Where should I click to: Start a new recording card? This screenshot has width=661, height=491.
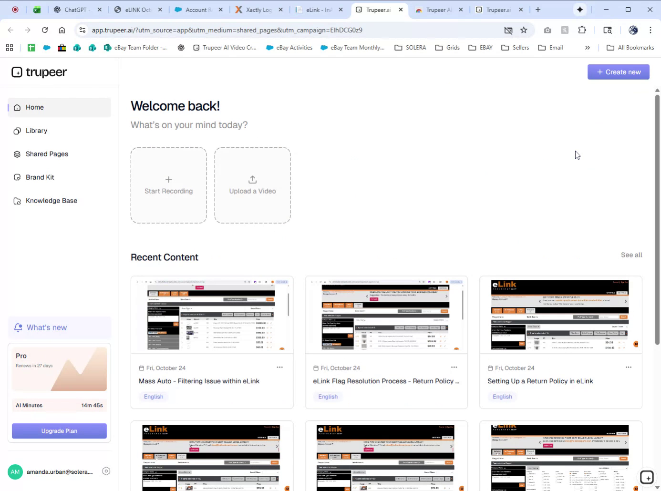point(169,185)
